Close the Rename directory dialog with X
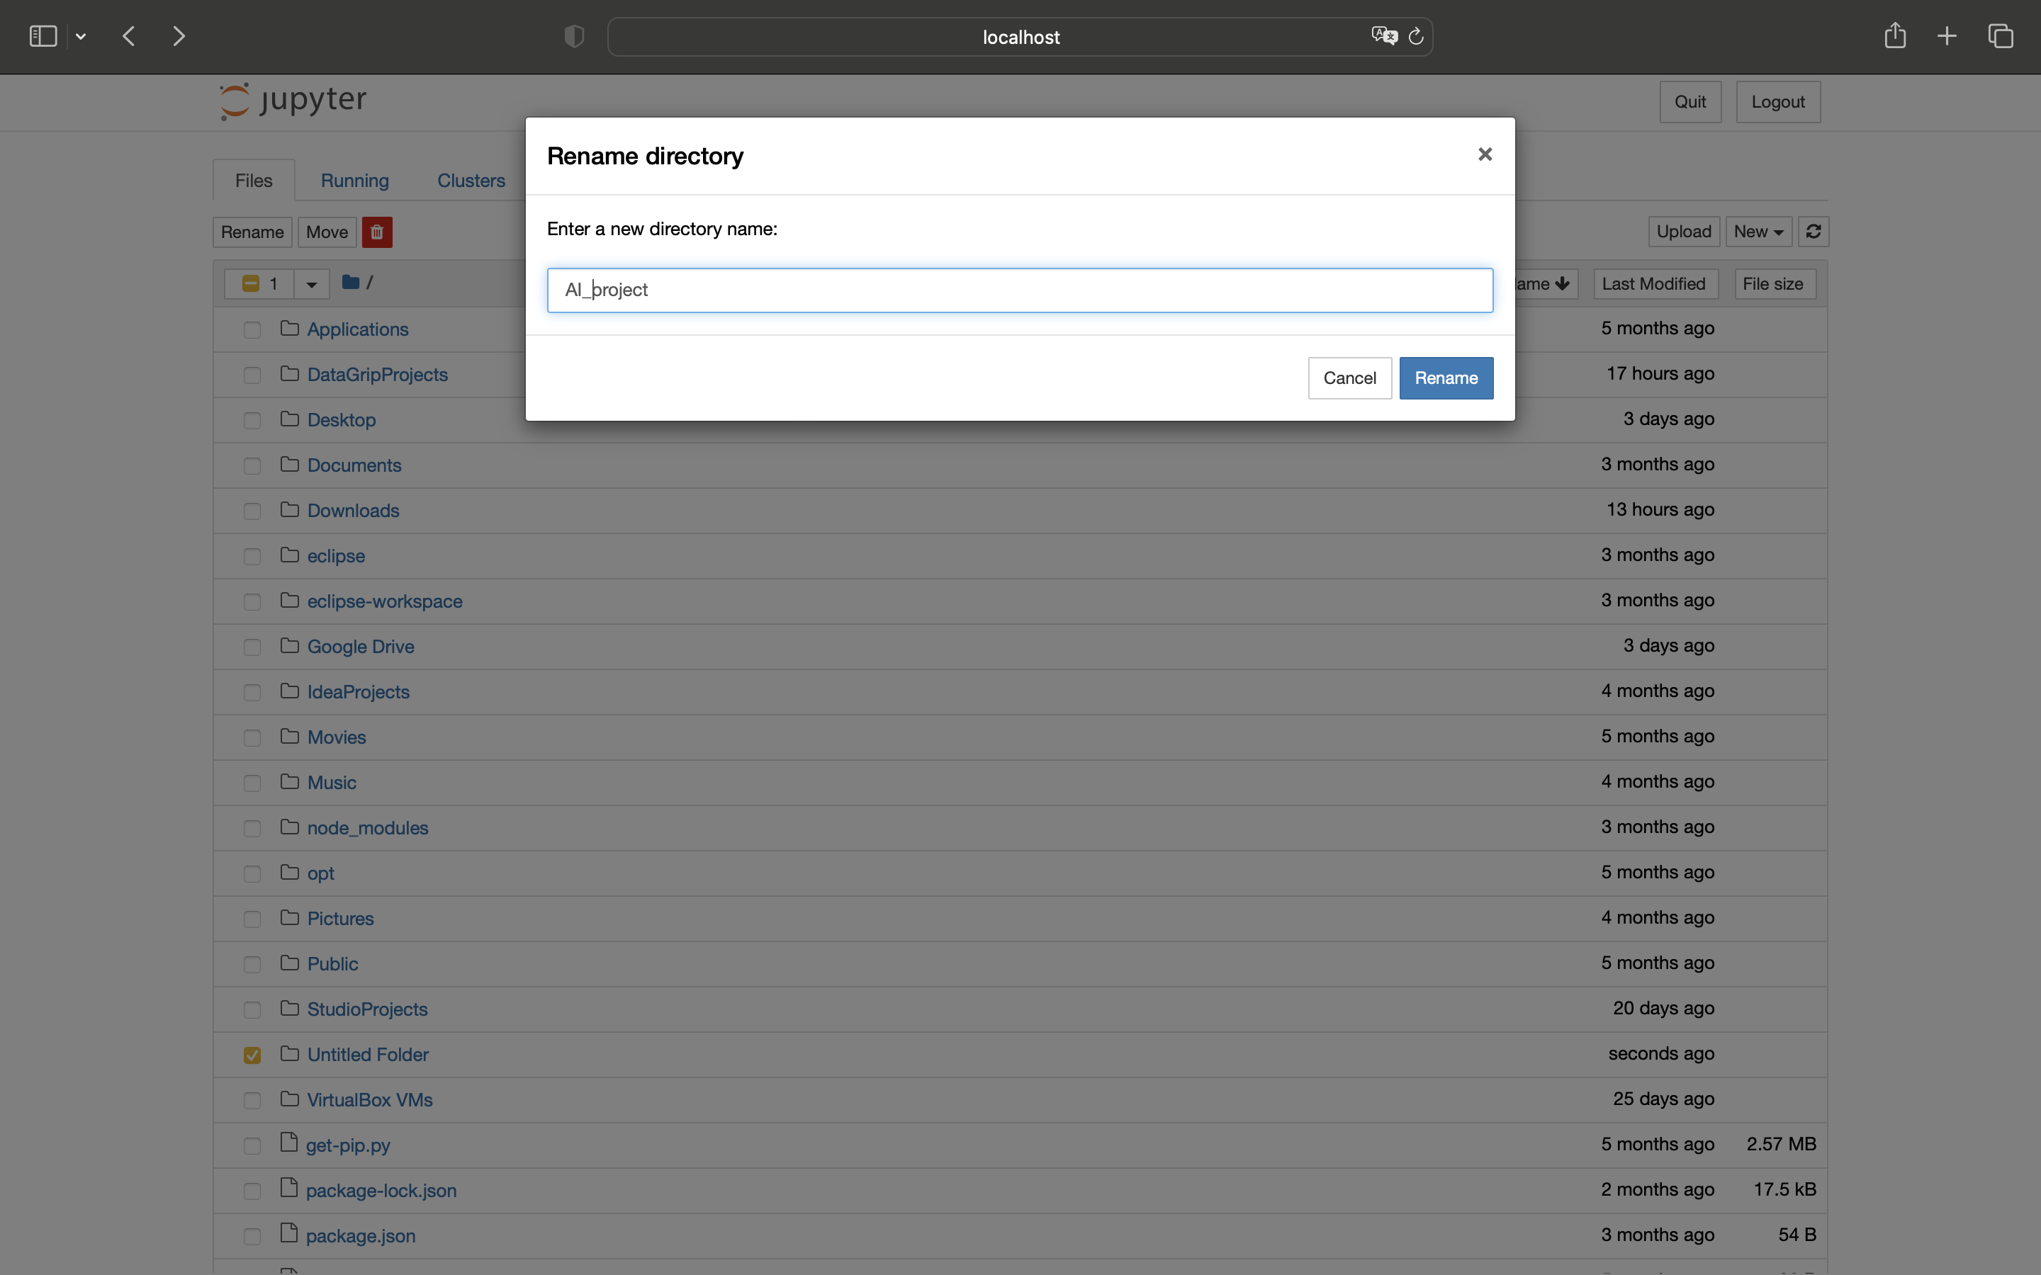Screen dimensions: 2041x1275 click(1485, 154)
